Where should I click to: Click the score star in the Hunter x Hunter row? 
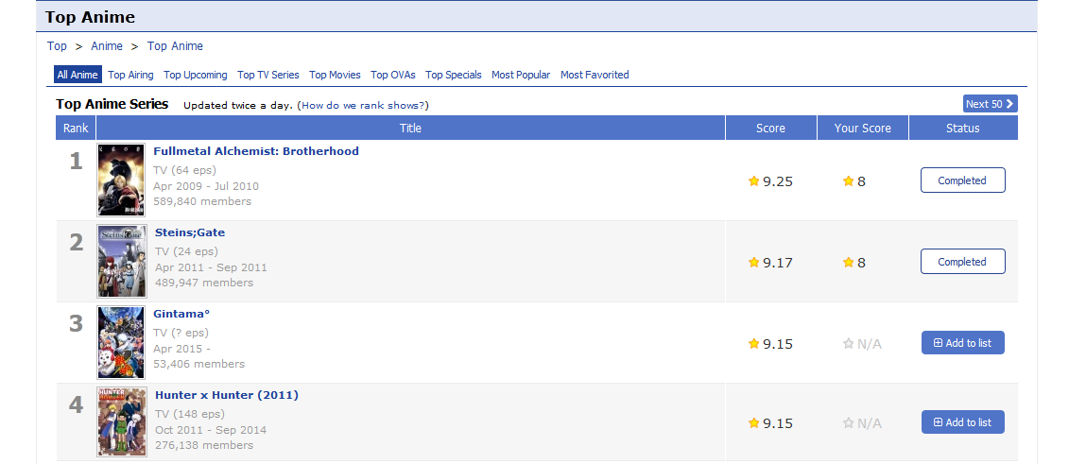753,422
